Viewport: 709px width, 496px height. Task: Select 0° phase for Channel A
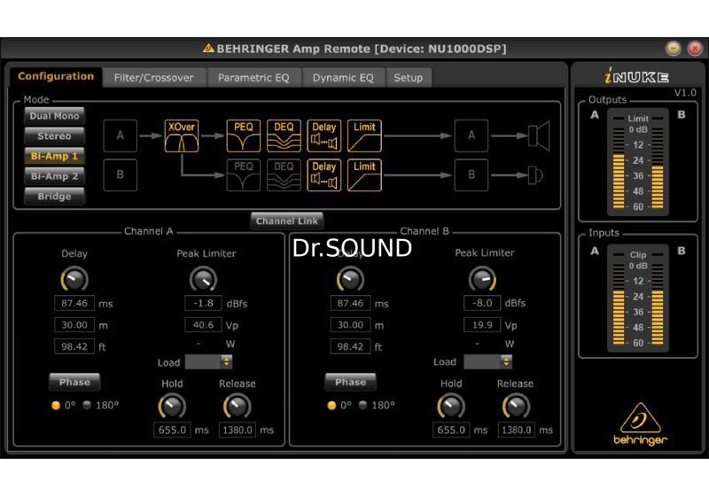pyautogui.click(x=56, y=405)
